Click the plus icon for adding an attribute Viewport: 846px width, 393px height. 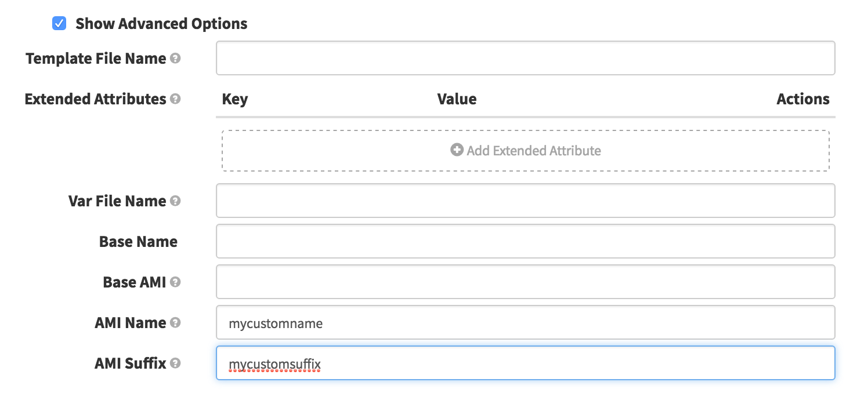[457, 150]
